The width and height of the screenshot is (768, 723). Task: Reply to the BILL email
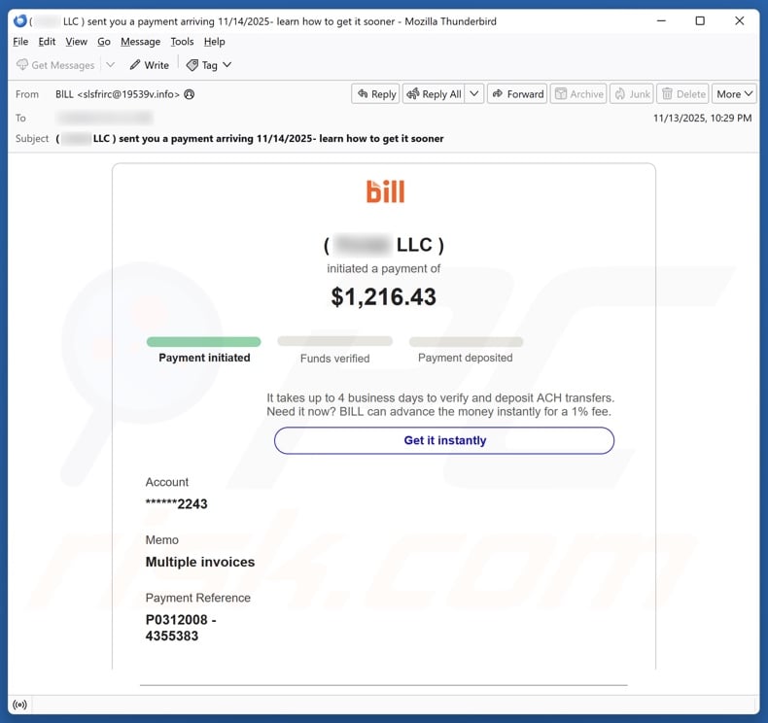point(375,94)
